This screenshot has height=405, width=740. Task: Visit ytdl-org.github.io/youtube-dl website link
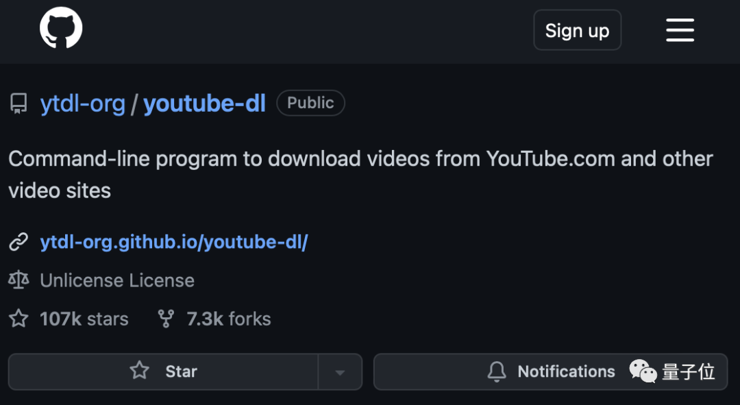[174, 241]
